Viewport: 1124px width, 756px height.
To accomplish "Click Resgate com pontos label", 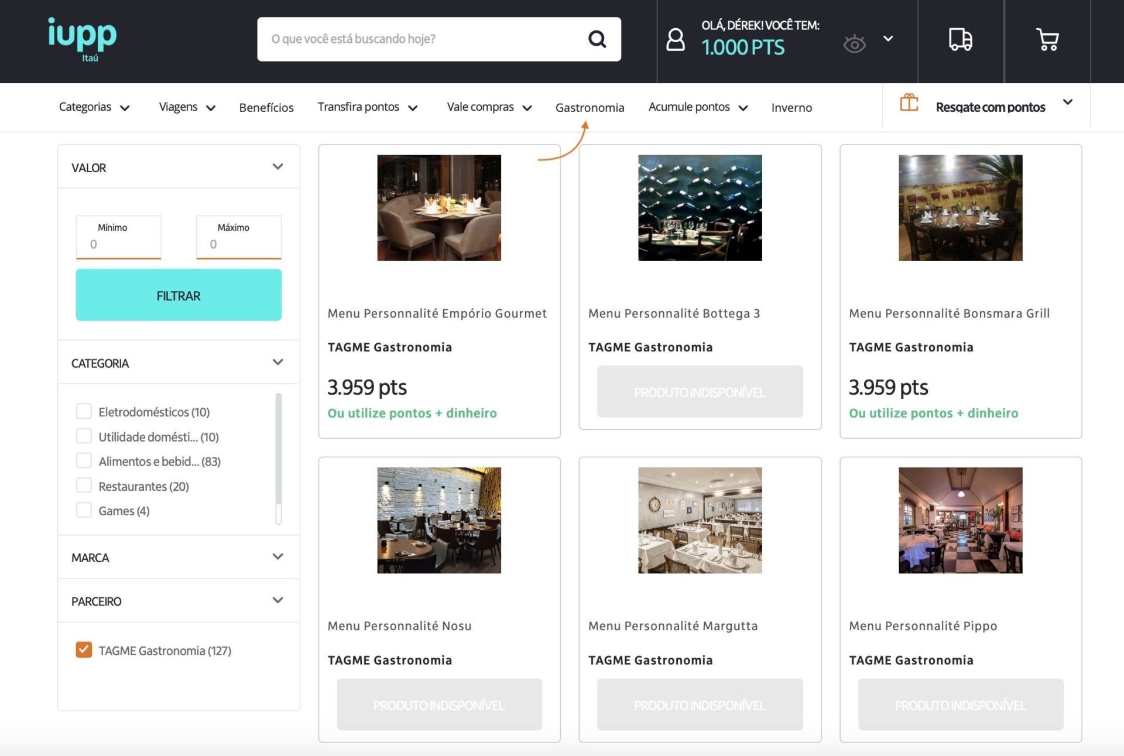I will point(990,107).
